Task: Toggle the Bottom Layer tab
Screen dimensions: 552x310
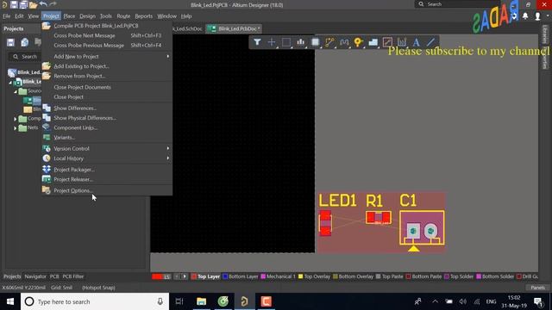Action: click(x=241, y=276)
